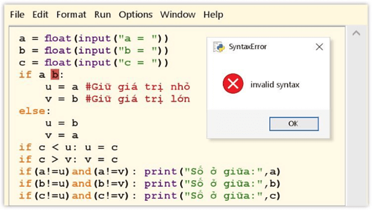Open the Options menu

(135, 15)
